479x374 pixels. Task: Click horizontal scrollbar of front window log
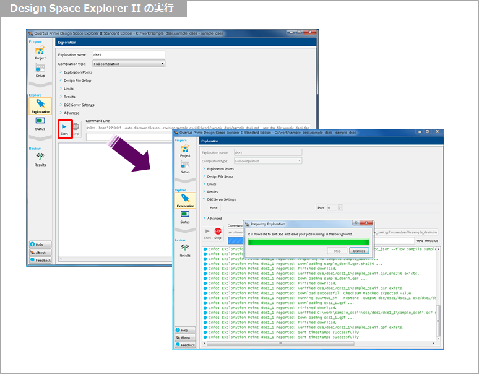click(281, 344)
